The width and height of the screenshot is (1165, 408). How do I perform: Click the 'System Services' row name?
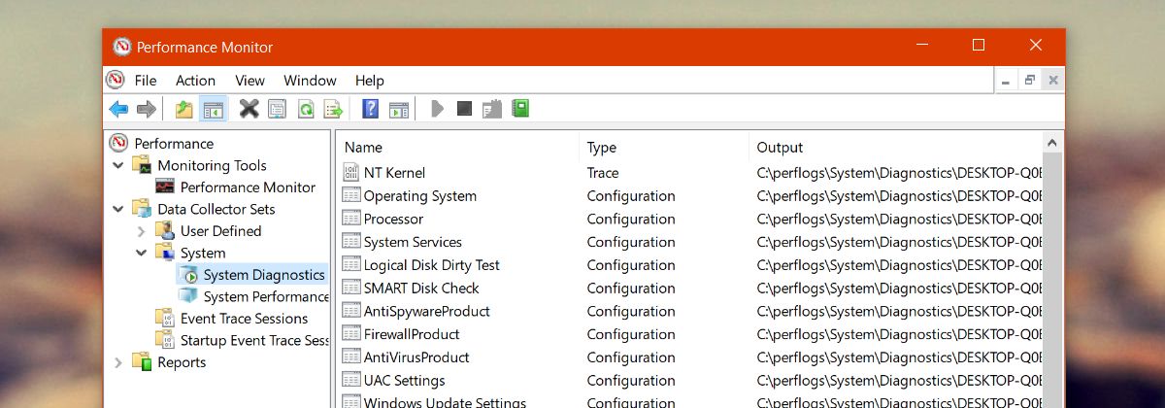(x=413, y=242)
